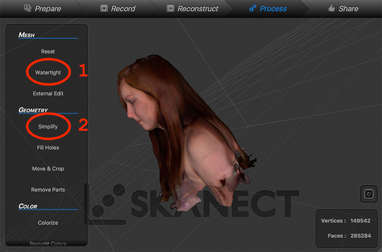The height and width of the screenshot is (252, 382).
Task: Click the Vertices count 149542
Action: [360, 221]
